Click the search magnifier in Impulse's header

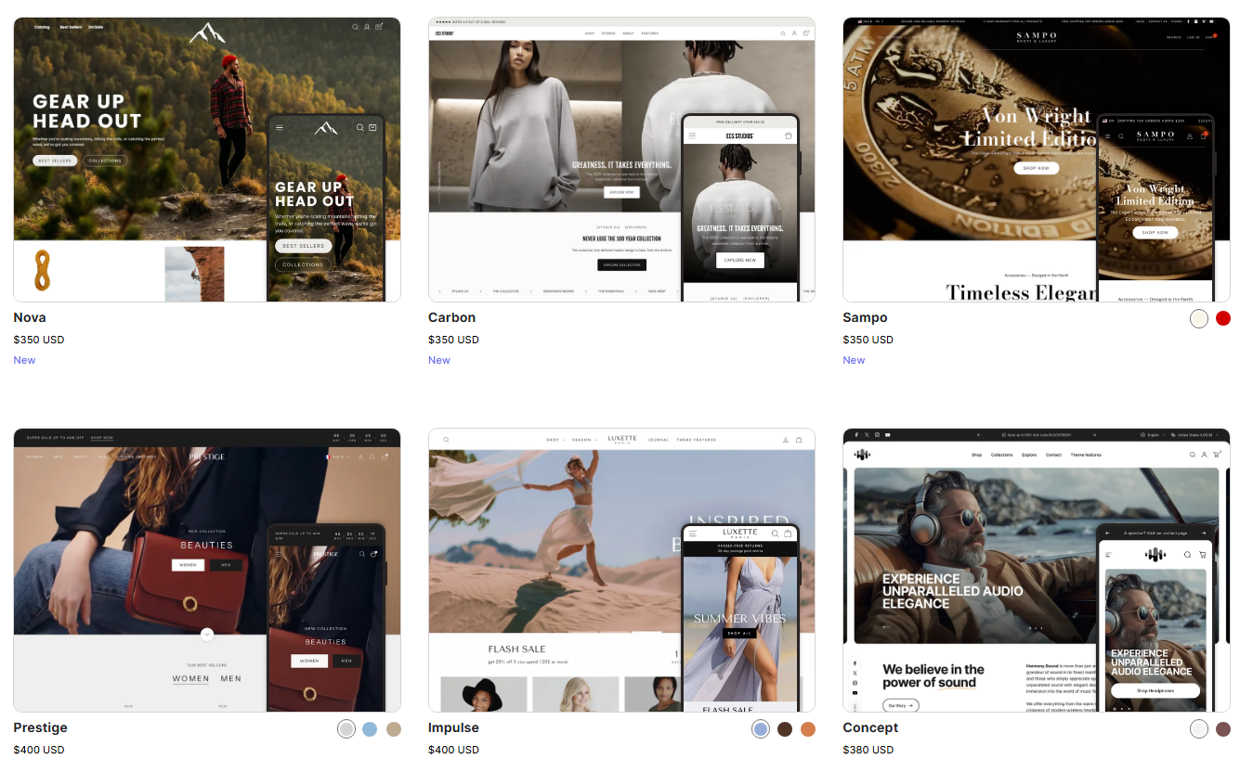click(x=446, y=439)
